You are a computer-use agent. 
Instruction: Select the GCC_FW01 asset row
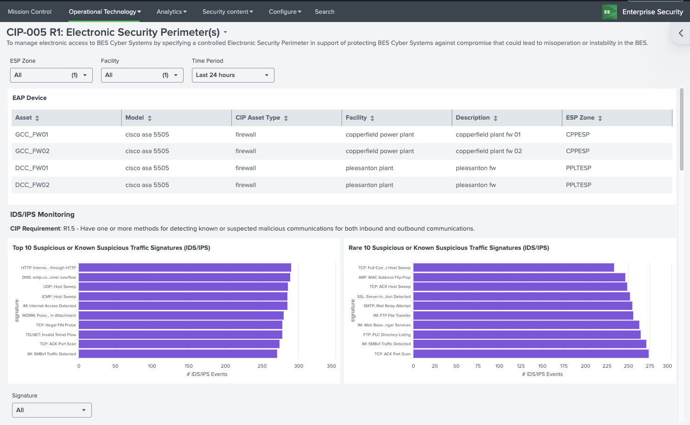coord(32,135)
